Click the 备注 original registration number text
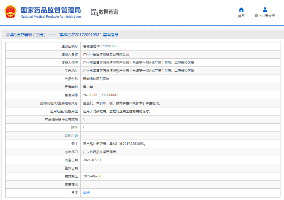Screen dimensions: 284x200 115,144
